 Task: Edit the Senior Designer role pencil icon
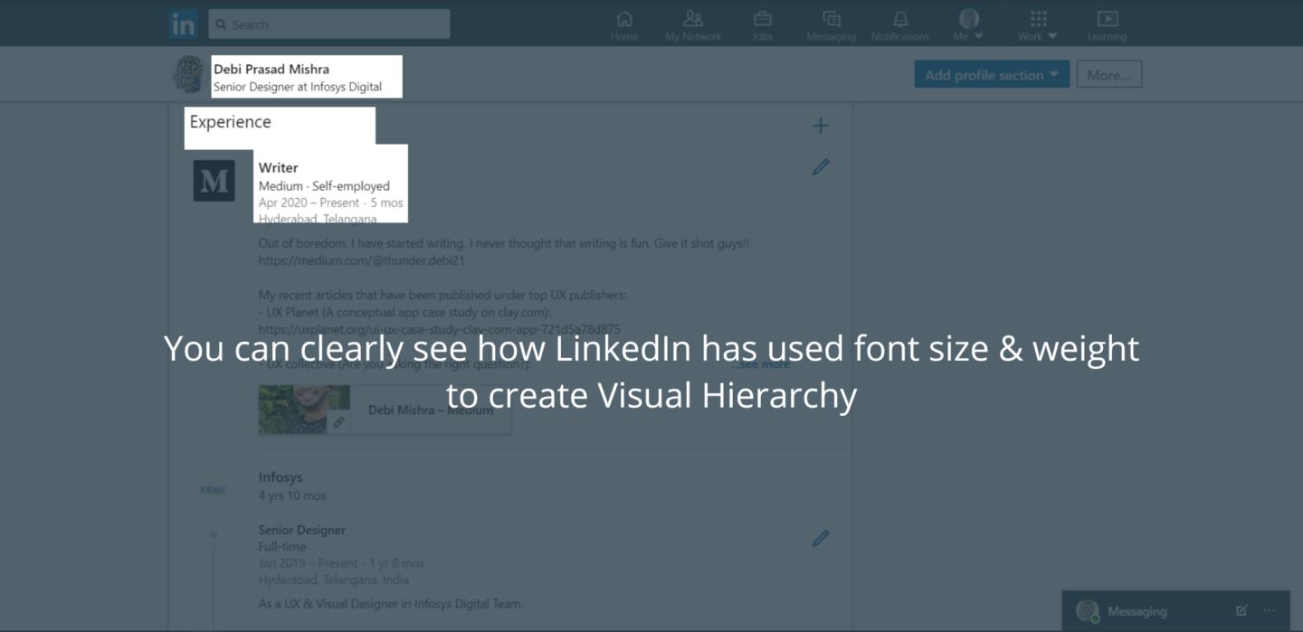820,539
